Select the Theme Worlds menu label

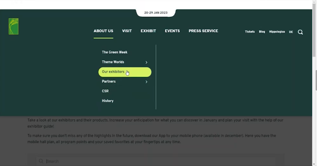point(113,62)
